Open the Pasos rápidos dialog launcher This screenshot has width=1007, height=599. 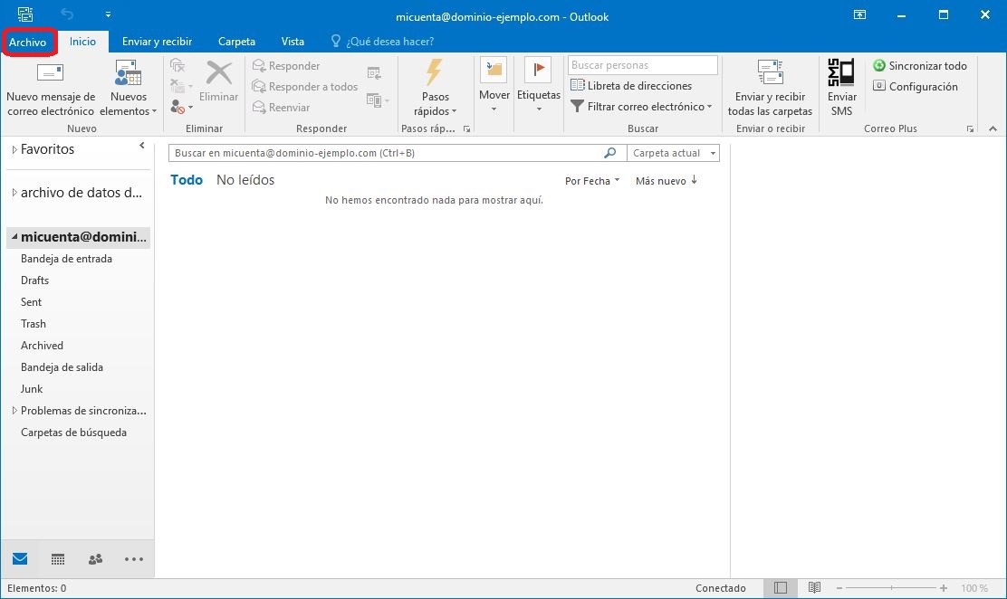(467, 129)
